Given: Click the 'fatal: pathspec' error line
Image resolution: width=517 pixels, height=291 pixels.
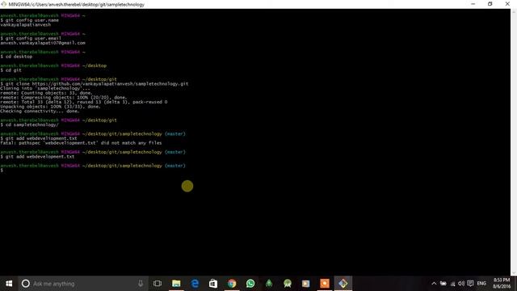Looking at the screenshot, I should [81, 143].
